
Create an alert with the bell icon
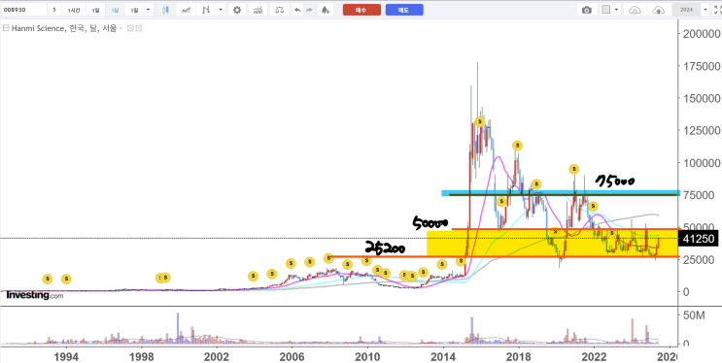pyautogui.click(x=326, y=10)
